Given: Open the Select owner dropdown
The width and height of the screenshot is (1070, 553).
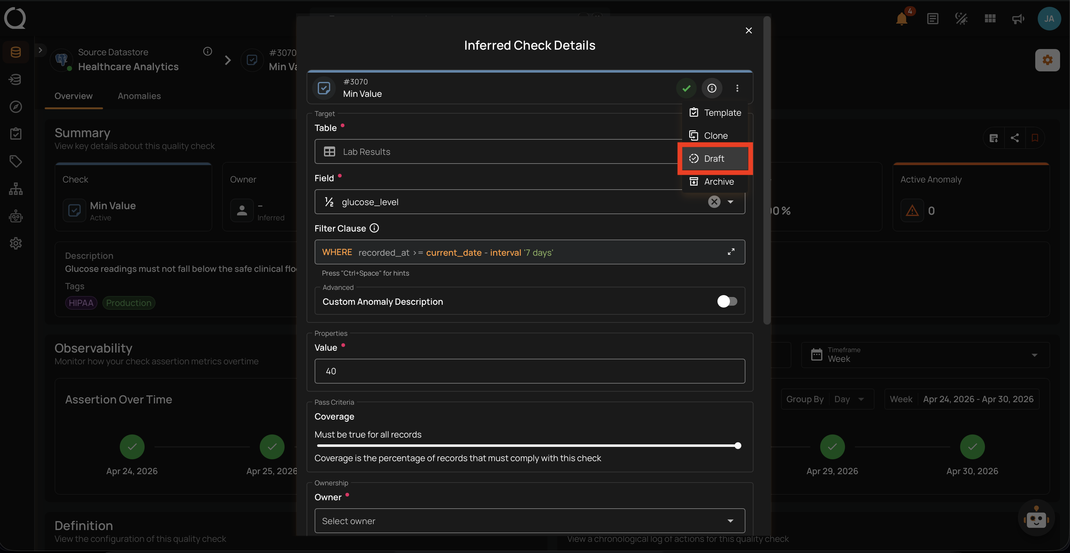Looking at the screenshot, I should point(530,521).
